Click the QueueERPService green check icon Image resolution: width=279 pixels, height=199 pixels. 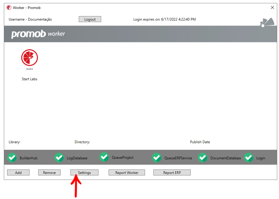[157, 158]
